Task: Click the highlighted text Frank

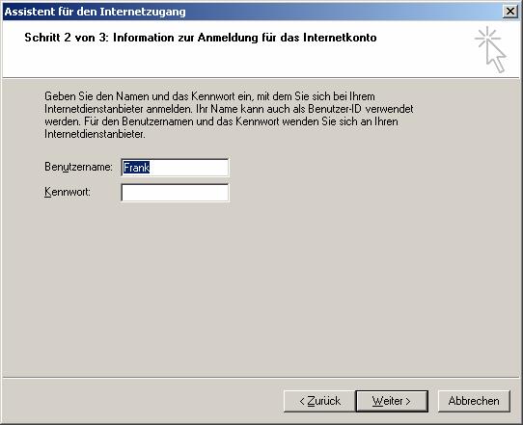Action: [136, 167]
